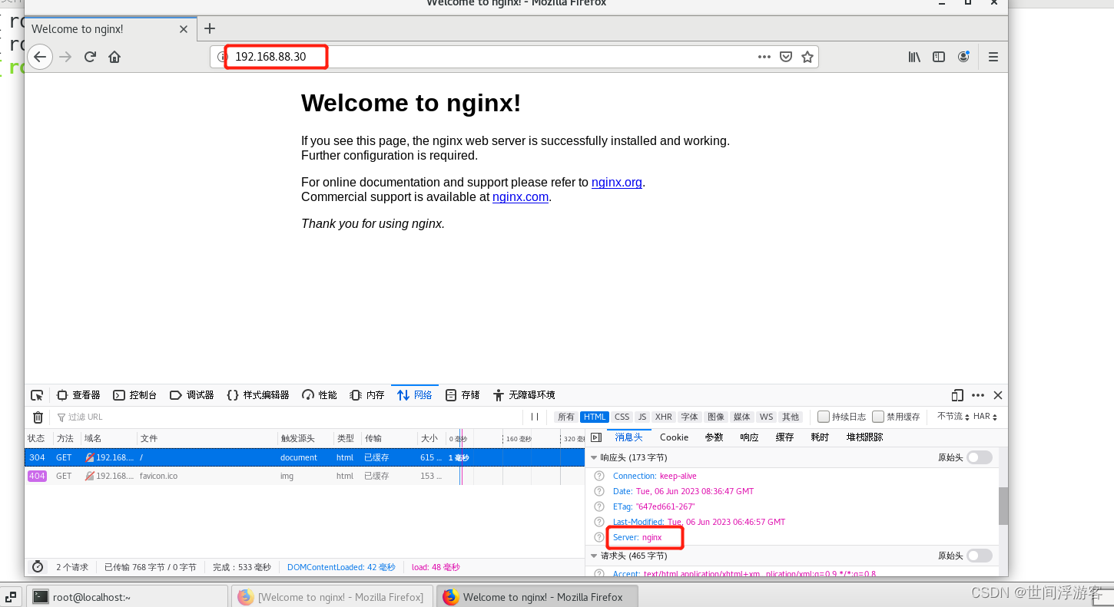1114x607 pixels.
Task: Open the HAR dropdown menu
Action: 986,417
